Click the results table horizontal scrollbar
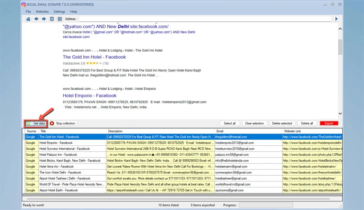The width and height of the screenshot is (364, 210). [x=178, y=199]
